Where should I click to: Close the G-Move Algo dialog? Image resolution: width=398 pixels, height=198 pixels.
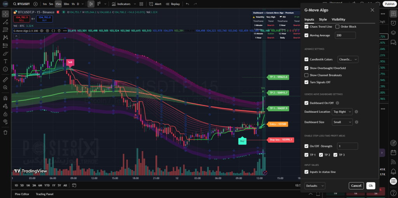tap(372, 10)
